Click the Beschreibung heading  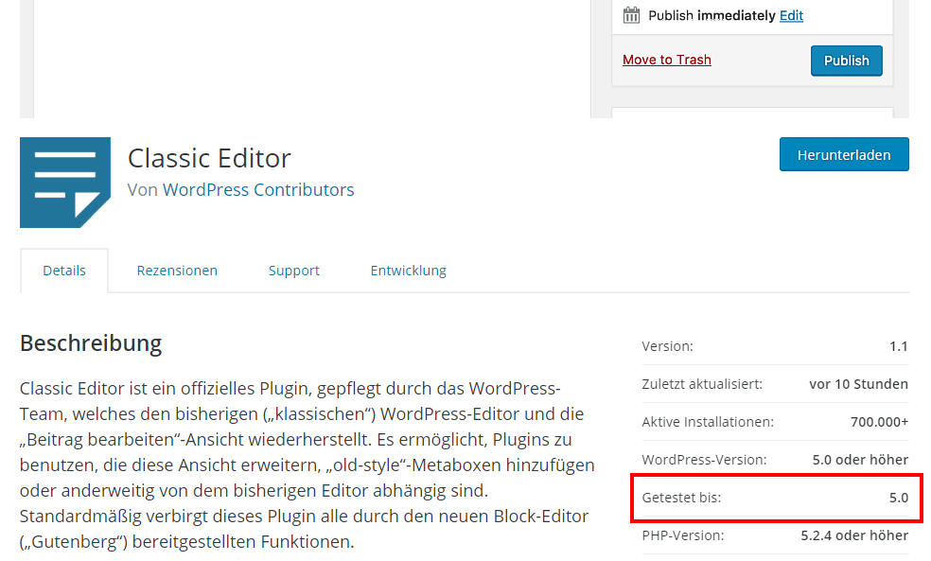click(91, 343)
